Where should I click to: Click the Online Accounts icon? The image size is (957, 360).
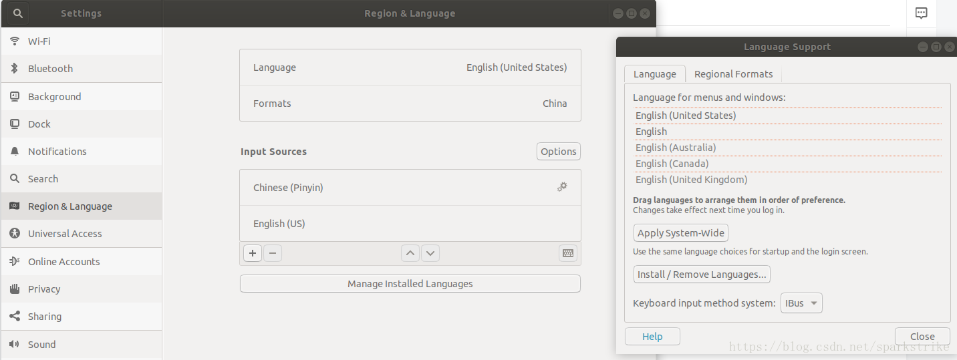coord(15,261)
